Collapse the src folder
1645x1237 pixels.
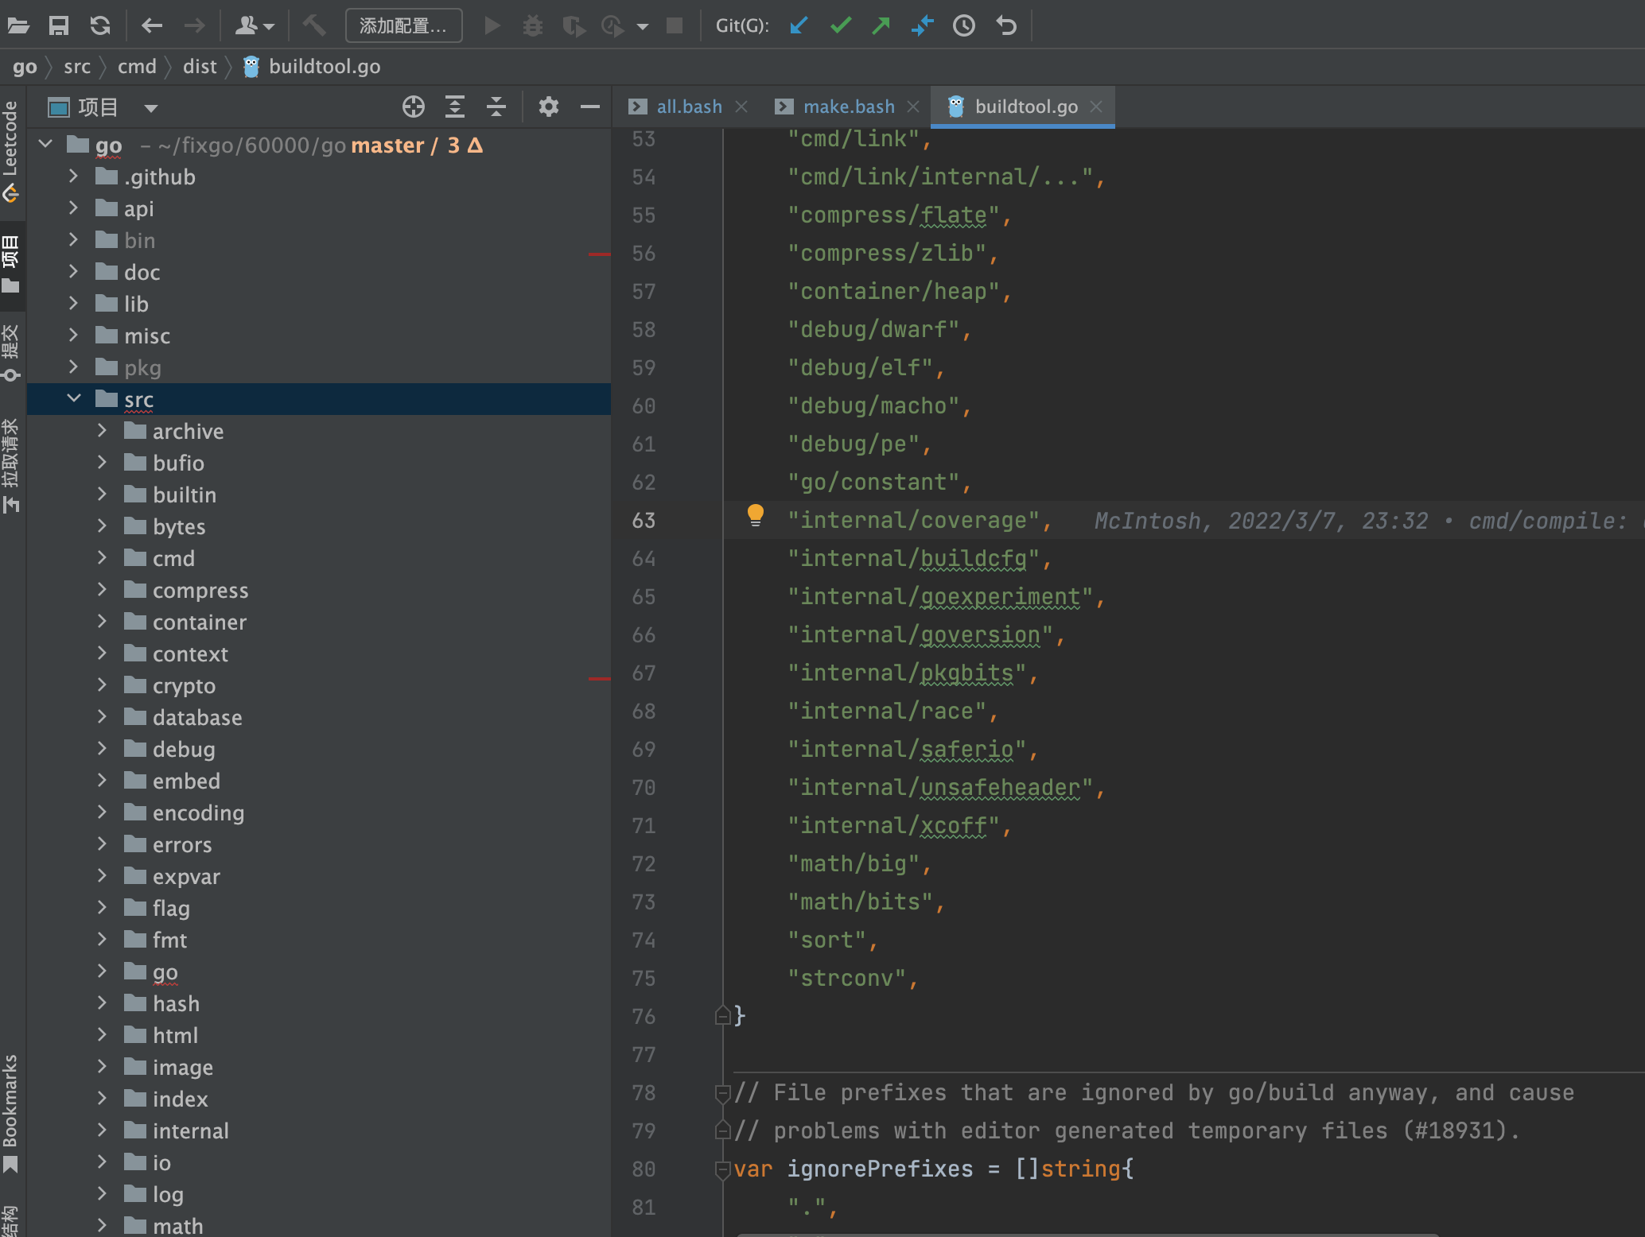tap(74, 398)
